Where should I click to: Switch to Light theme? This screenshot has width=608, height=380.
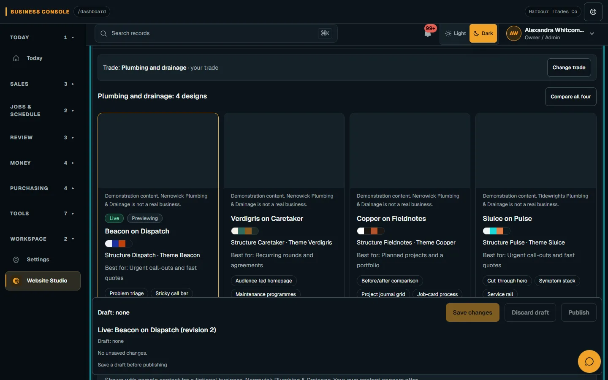click(x=456, y=33)
